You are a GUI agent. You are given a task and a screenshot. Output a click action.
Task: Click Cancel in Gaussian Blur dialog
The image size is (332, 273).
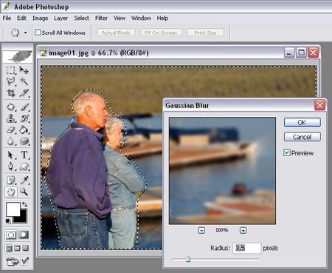click(302, 137)
